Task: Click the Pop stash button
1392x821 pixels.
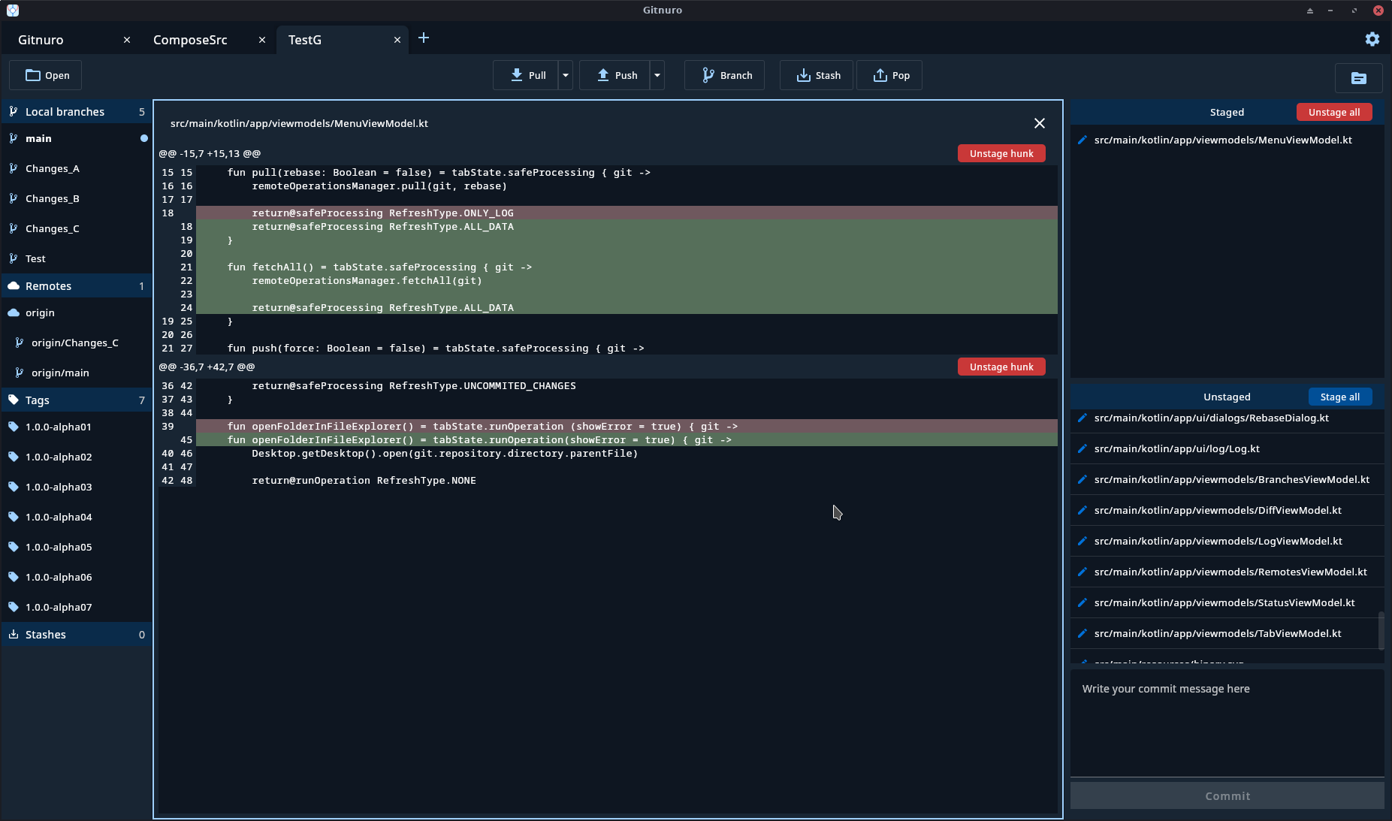Action: [x=889, y=75]
